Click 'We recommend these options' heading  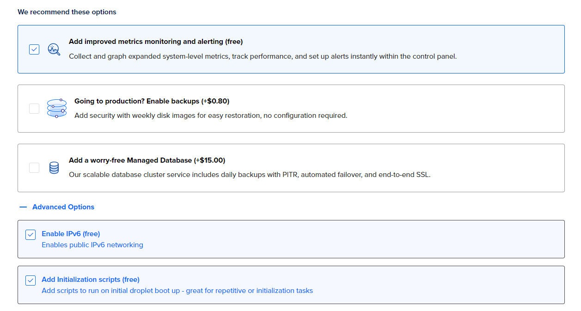(x=67, y=12)
